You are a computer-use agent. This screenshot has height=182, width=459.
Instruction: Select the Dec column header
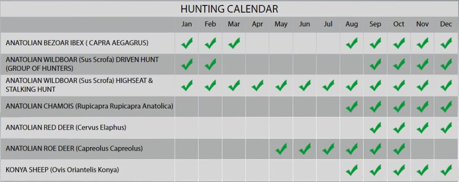[x=446, y=24]
